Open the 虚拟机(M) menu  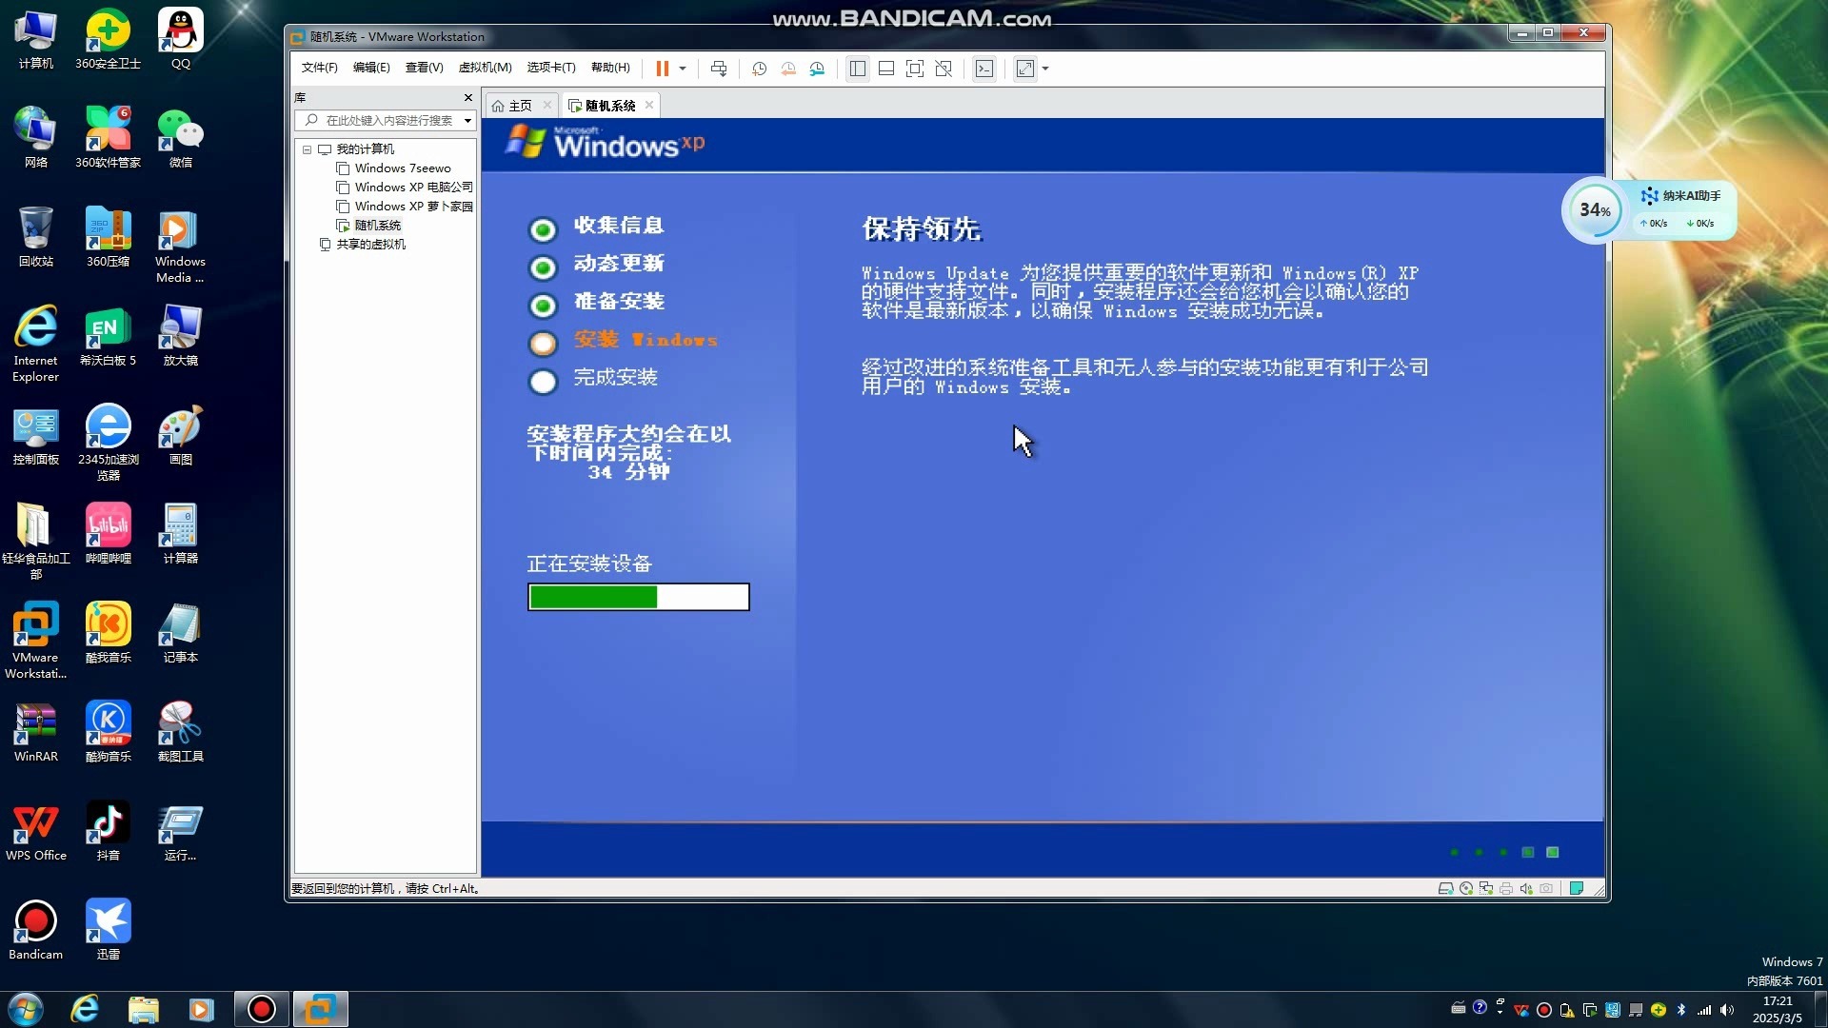485,68
